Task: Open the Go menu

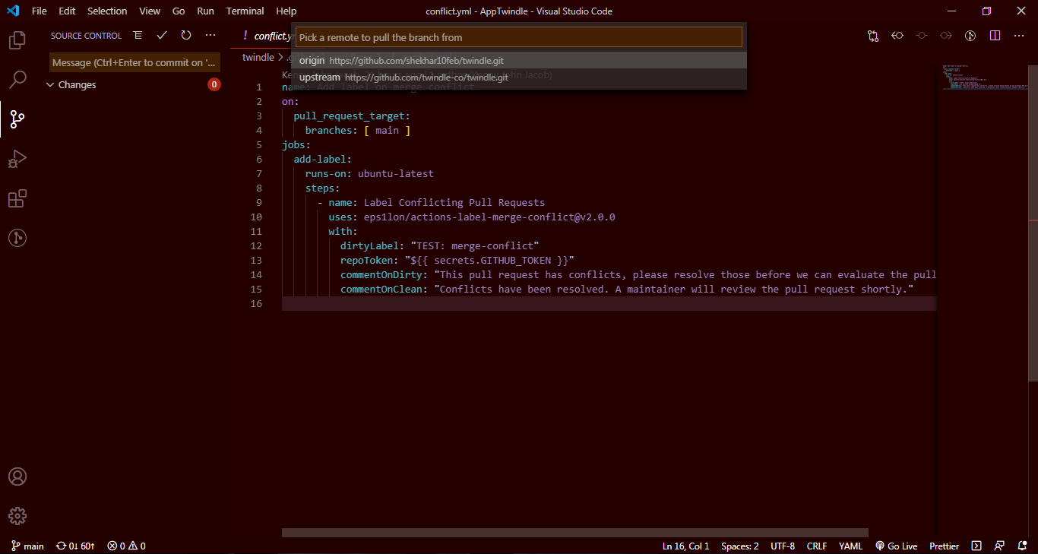Action: pyautogui.click(x=179, y=11)
